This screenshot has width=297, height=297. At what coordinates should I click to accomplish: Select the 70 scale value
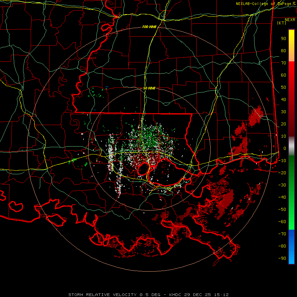point(283,63)
